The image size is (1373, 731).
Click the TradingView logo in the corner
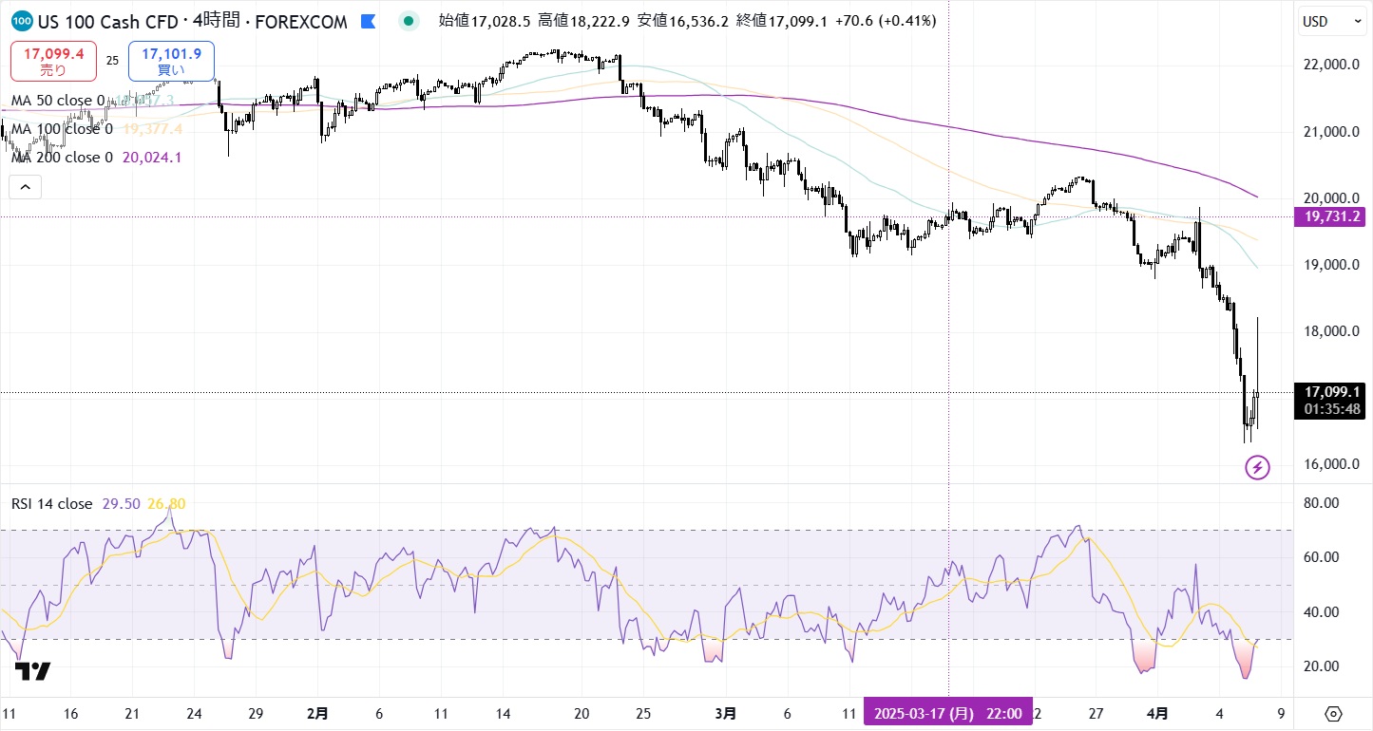(32, 671)
